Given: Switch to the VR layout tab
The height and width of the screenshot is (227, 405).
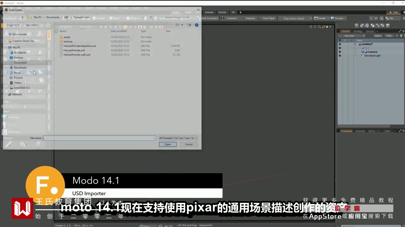Looking at the screenshot, I should pos(233,12).
